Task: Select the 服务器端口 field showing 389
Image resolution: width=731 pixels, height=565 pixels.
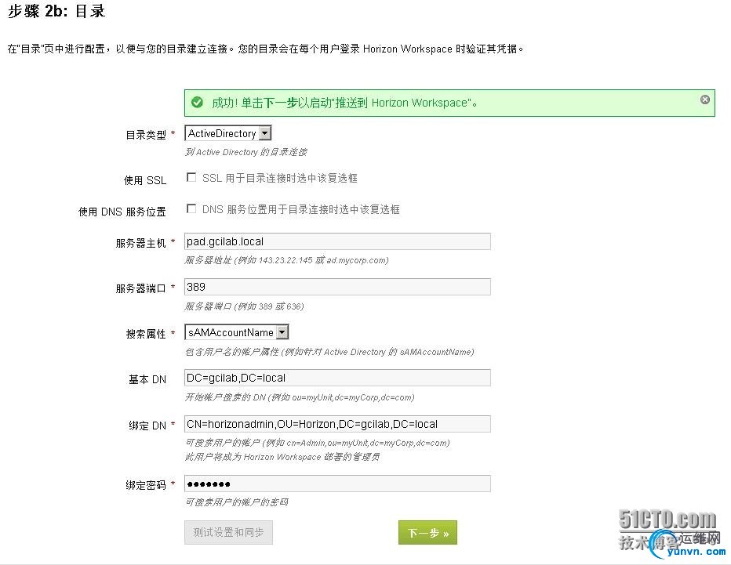Action: [x=337, y=287]
